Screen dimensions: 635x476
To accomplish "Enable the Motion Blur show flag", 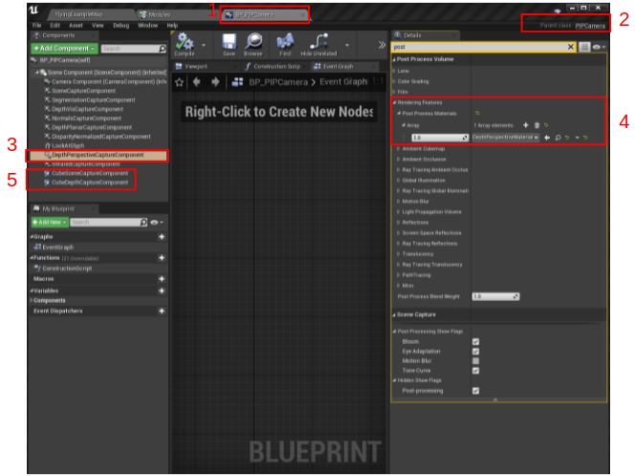I will coord(476,360).
